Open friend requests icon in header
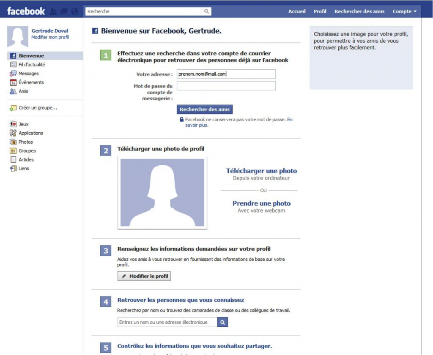Image resolution: width=433 pixels, height=355 pixels. click(53, 11)
